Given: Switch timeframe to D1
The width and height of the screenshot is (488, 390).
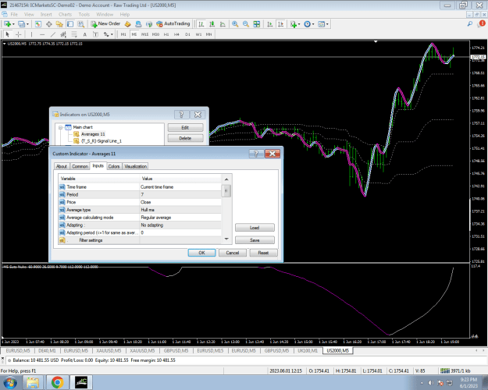Looking at the screenshot, I should point(187,34).
